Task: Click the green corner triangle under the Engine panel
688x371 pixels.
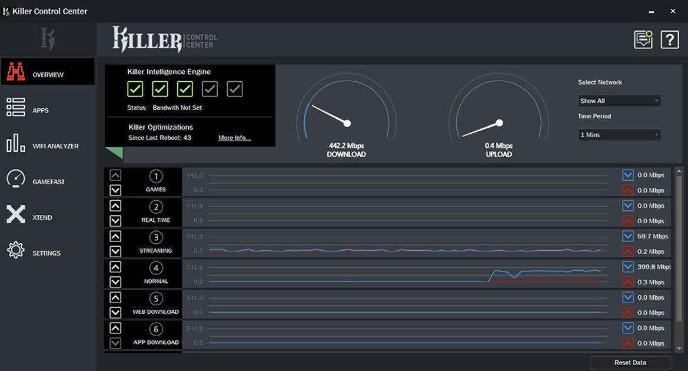Action: click(117, 152)
